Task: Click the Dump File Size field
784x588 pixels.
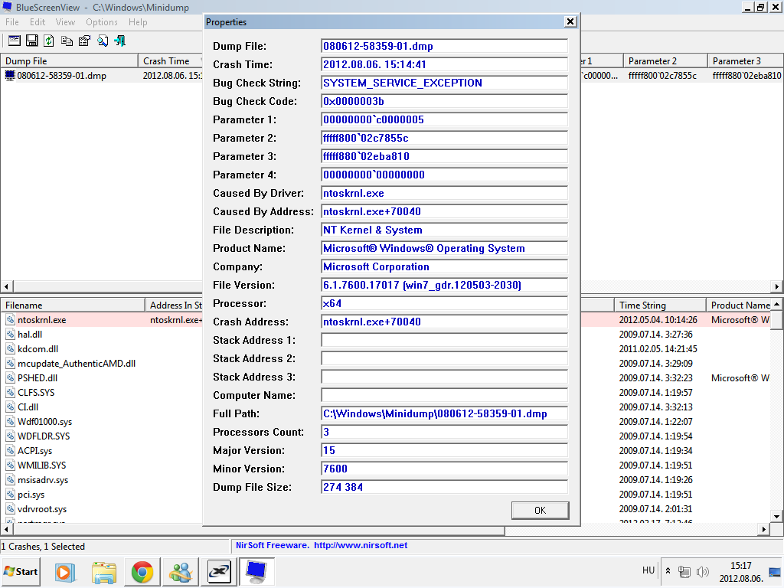Action: point(445,488)
